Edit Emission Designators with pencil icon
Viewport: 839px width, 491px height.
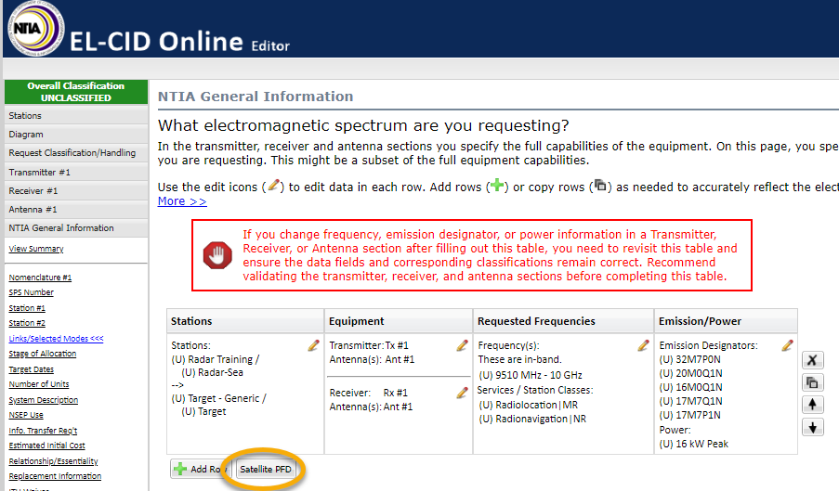(x=787, y=345)
